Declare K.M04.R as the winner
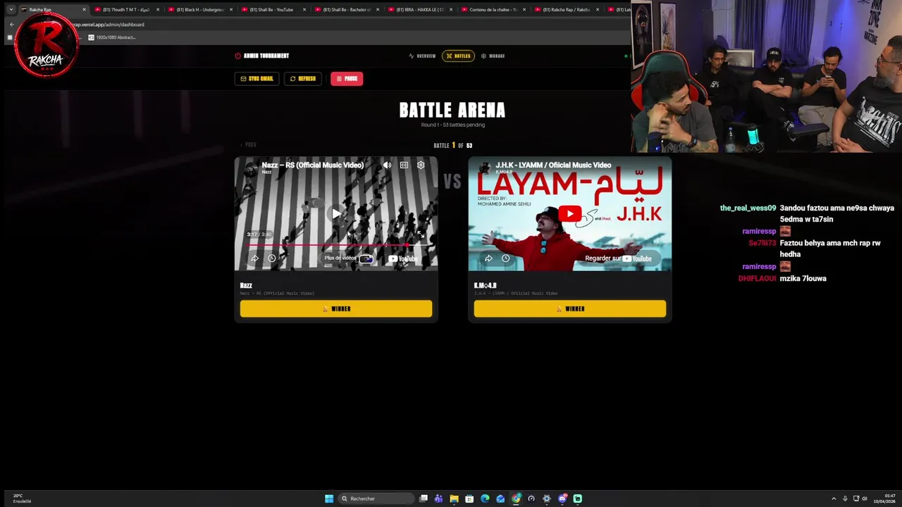 coord(569,308)
